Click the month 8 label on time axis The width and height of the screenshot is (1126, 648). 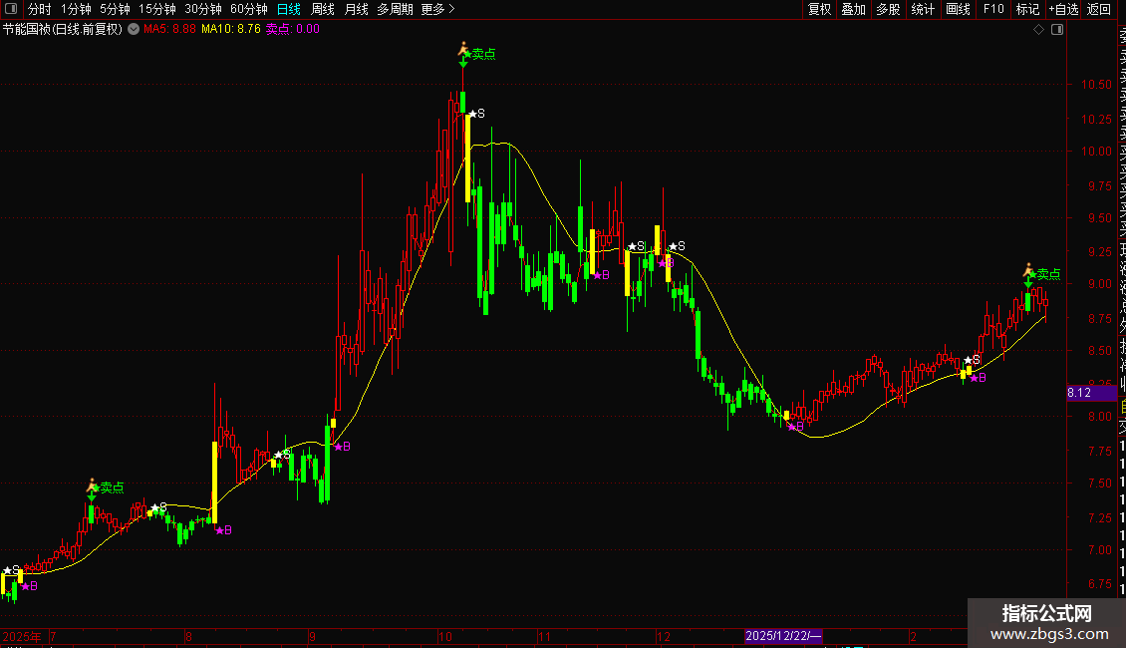pos(189,636)
